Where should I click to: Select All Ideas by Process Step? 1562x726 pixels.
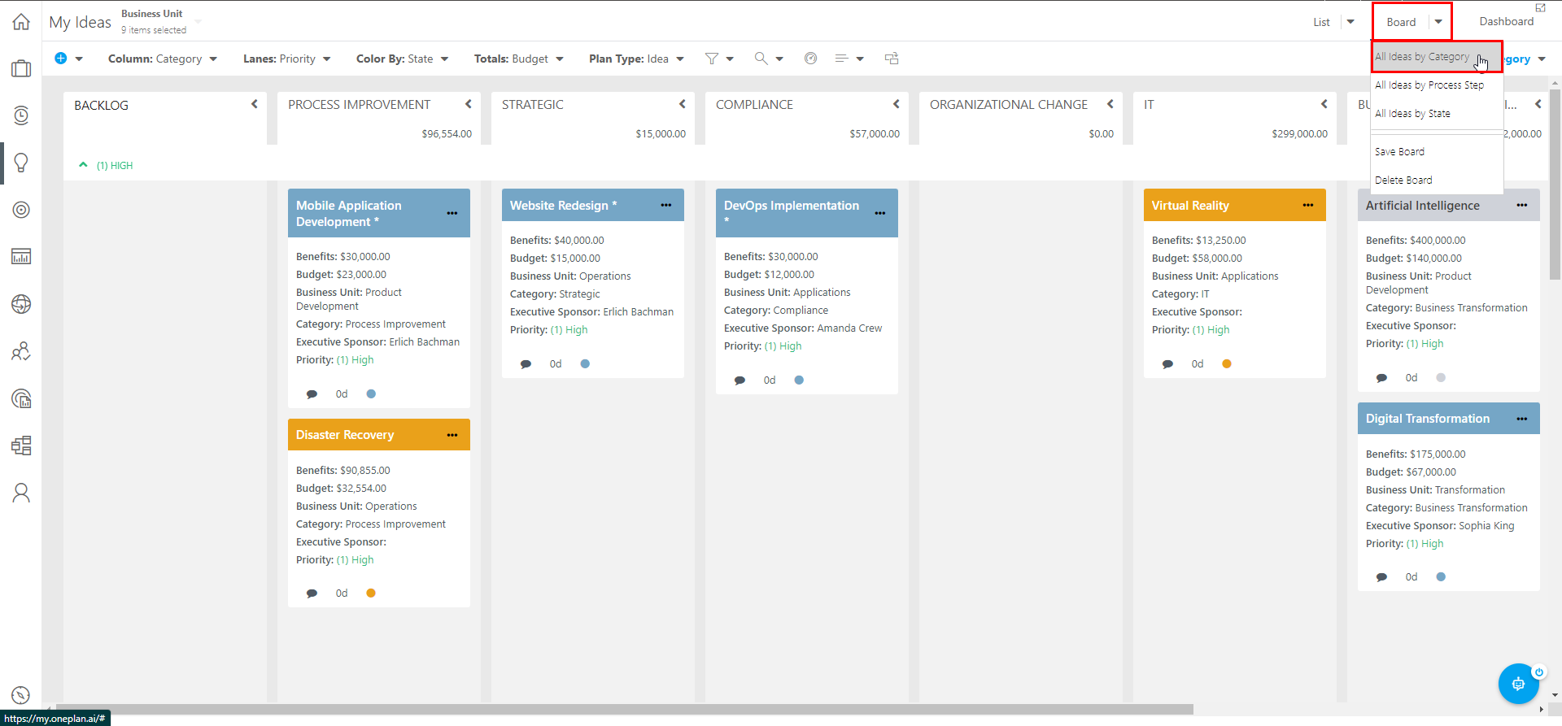(1429, 85)
